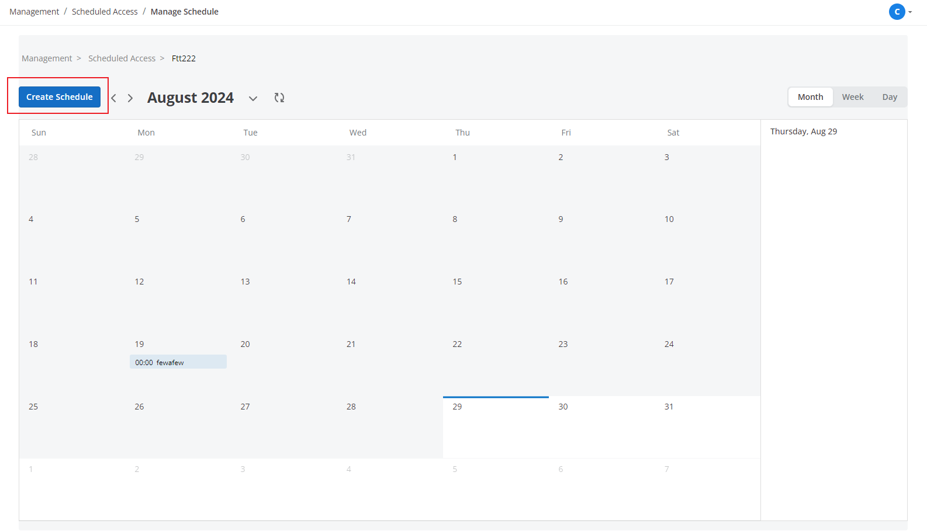Click Manage Schedule in top breadcrumb
The height and width of the screenshot is (531, 927).
tap(185, 12)
